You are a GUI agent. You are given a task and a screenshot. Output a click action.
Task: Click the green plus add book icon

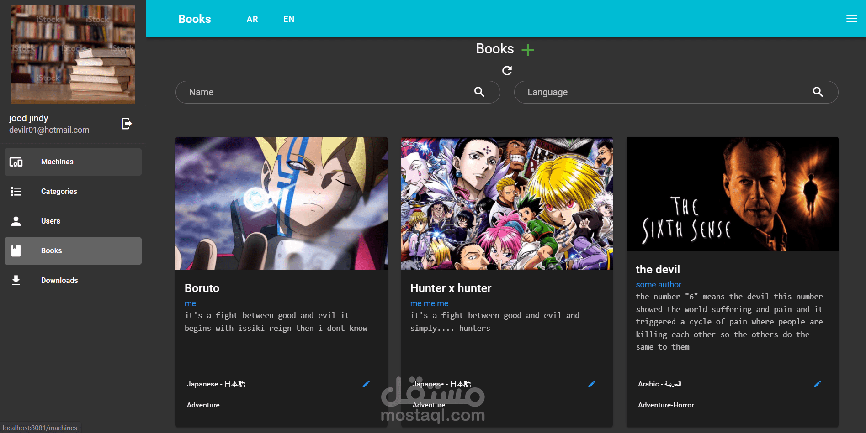tap(528, 49)
